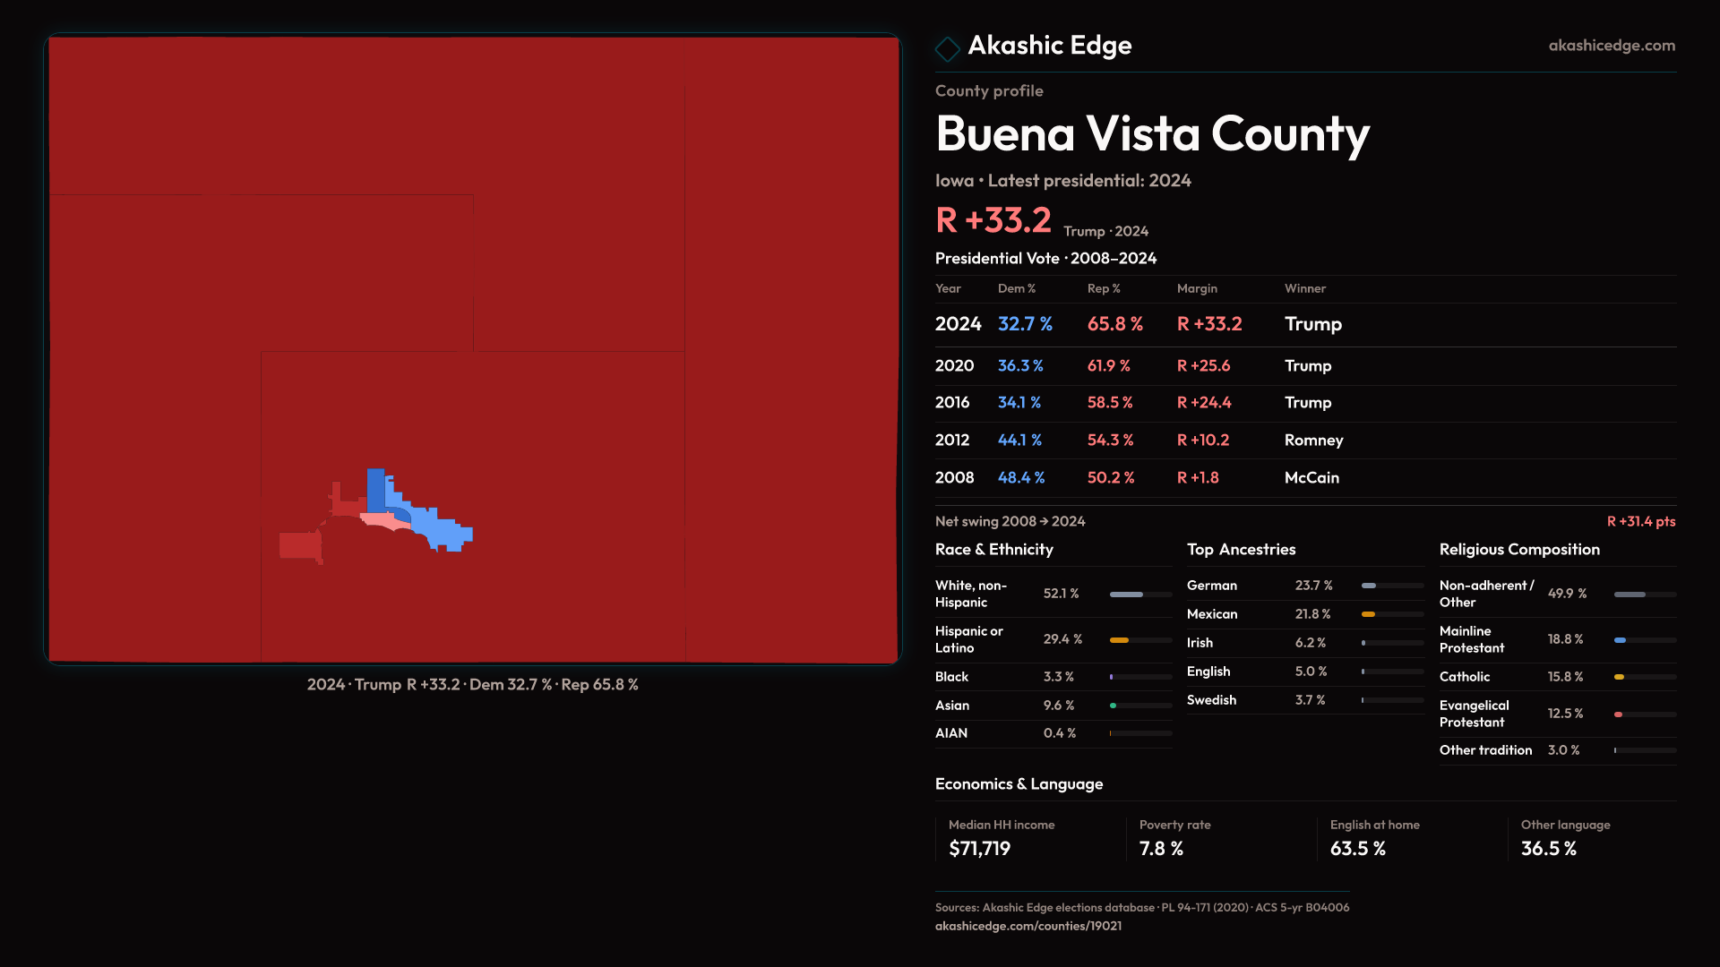Click the pink precinct on the map
This screenshot has width=1720, height=967.
click(378, 519)
